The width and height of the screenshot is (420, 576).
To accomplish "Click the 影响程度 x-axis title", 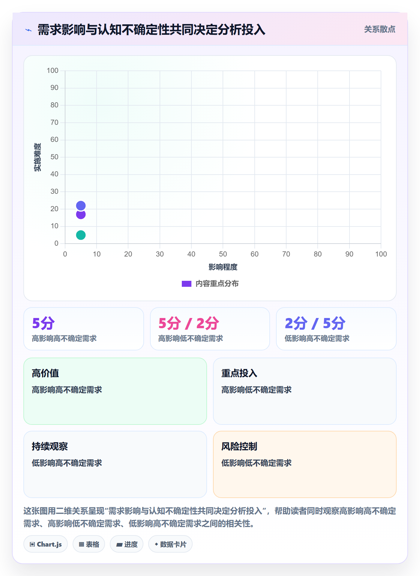I will pos(223,267).
